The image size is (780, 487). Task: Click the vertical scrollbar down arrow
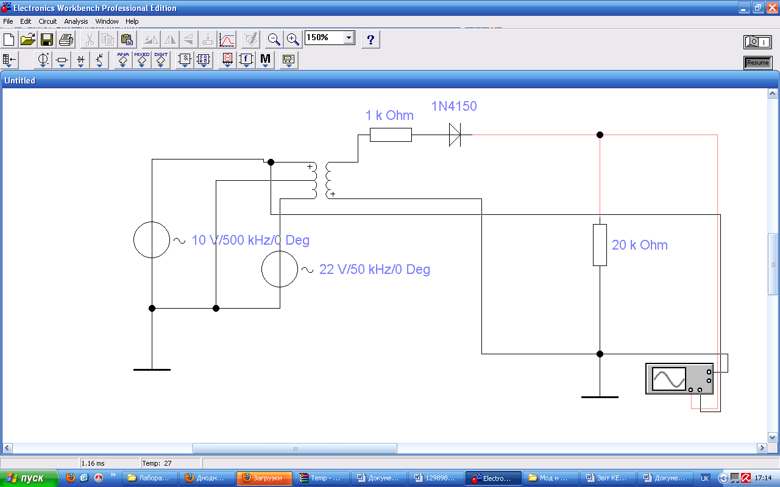pyautogui.click(x=773, y=438)
